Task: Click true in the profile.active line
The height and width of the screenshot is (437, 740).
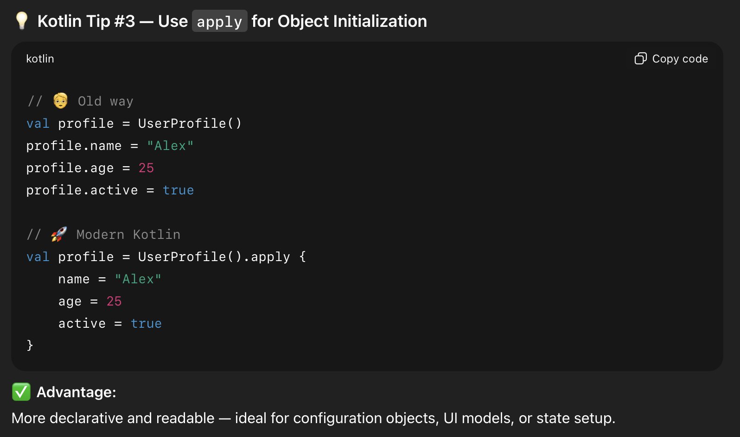Action: [x=178, y=190]
